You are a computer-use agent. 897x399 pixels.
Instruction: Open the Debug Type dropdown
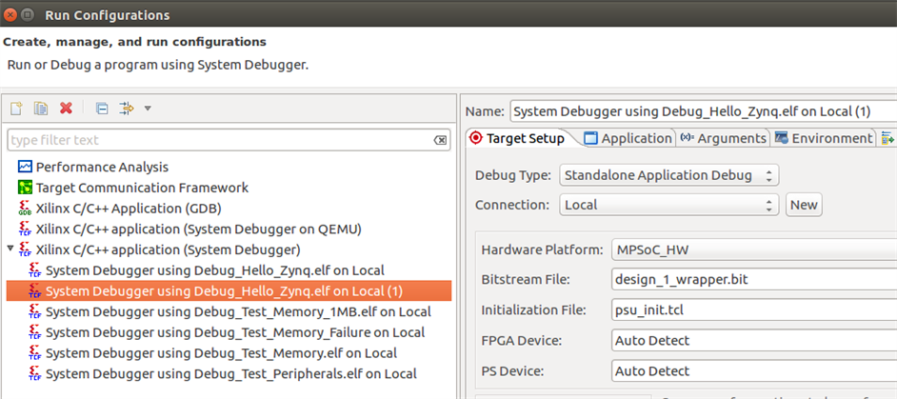(x=668, y=175)
